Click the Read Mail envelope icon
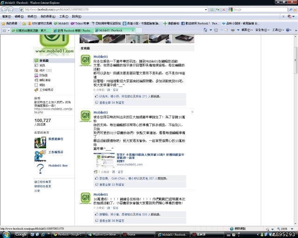Screen dimensions: 298x238 pos(226,30)
